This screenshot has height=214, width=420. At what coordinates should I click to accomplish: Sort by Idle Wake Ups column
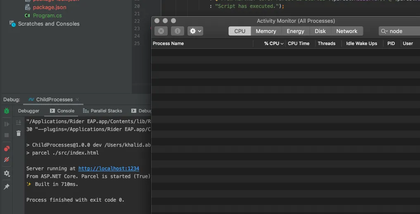(x=362, y=43)
